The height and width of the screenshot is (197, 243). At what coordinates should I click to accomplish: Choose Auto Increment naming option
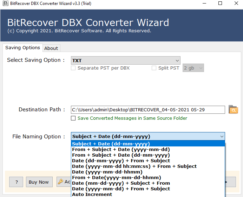point(148,194)
